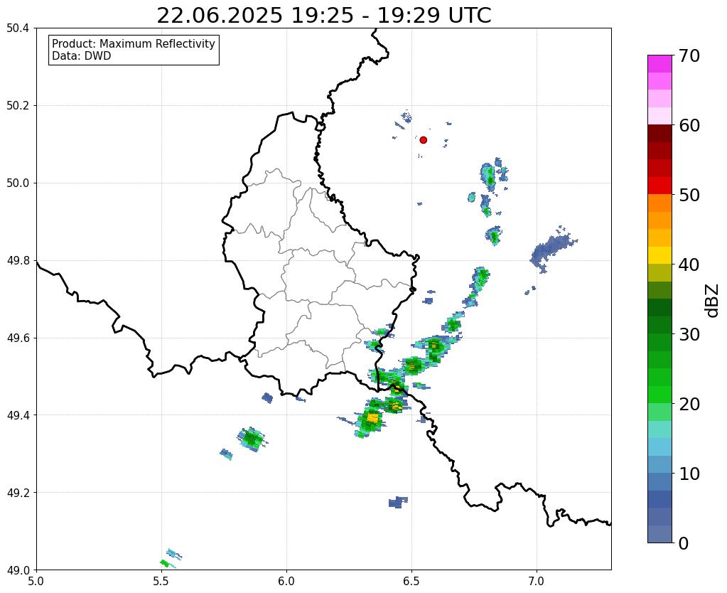Image resolution: width=727 pixels, height=593 pixels.
Task: Click the colorbar tick label 20
Action: coord(689,404)
